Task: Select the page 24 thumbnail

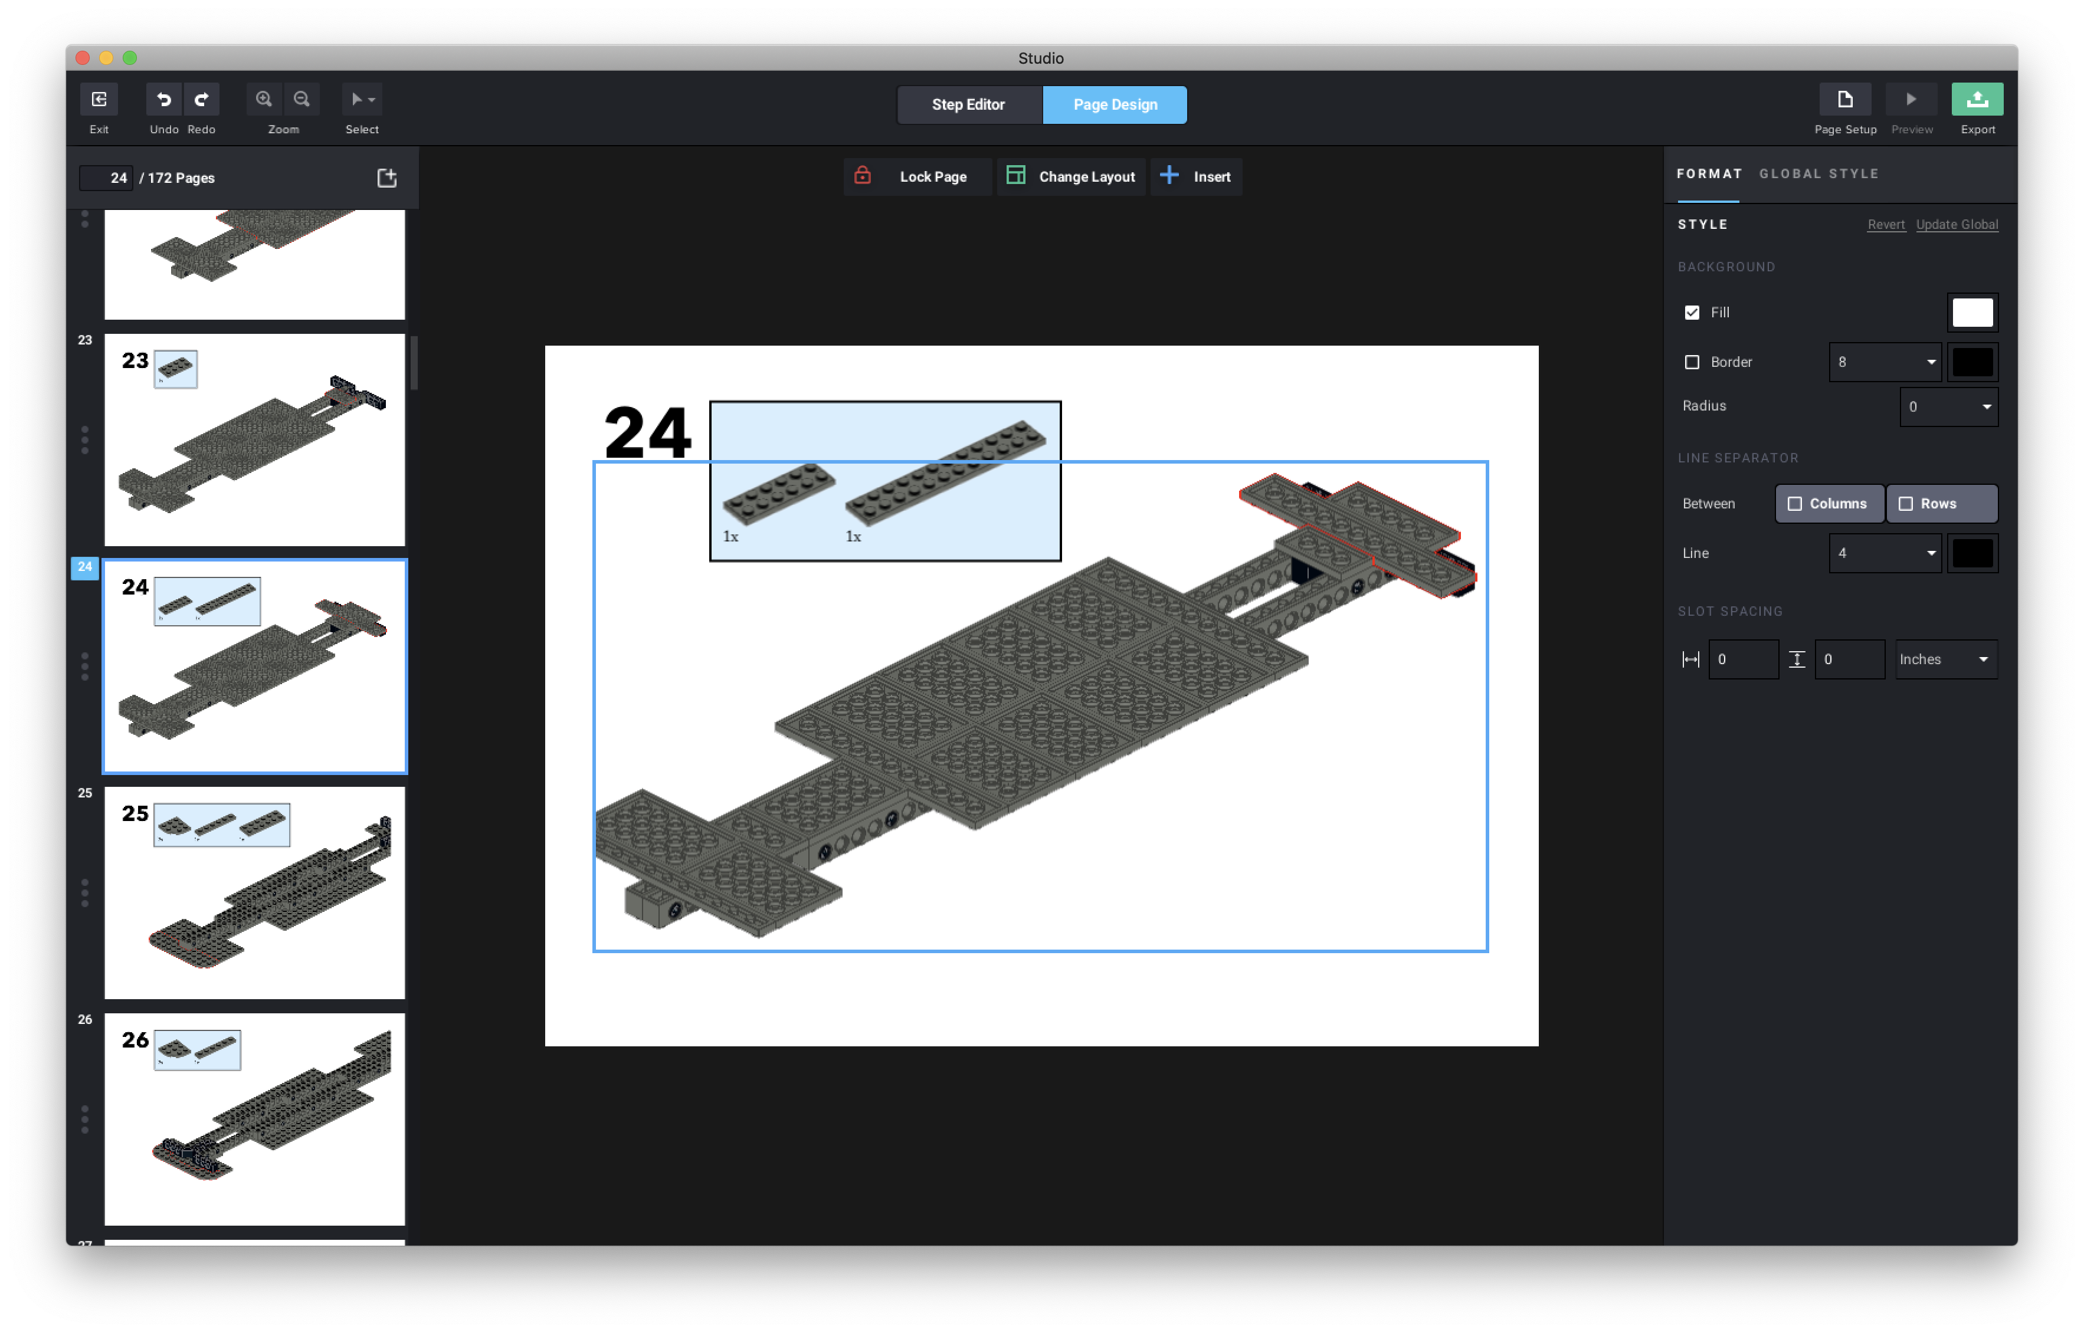Action: (x=254, y=666)
